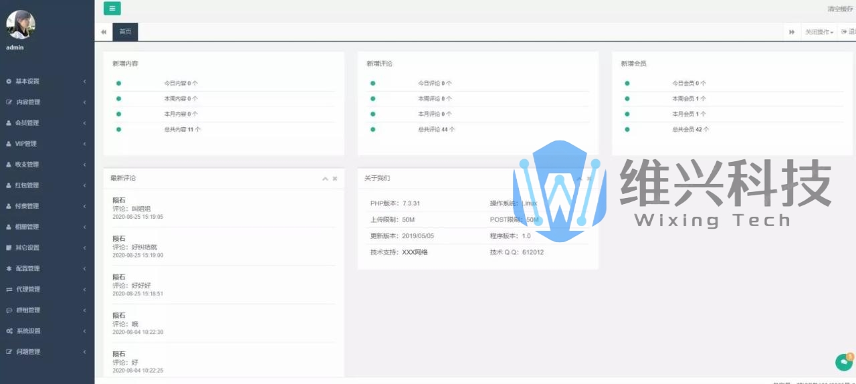
Task: Click the 今日内容 0 个 row
Action: pyautogui.click(x=224, y=83)
